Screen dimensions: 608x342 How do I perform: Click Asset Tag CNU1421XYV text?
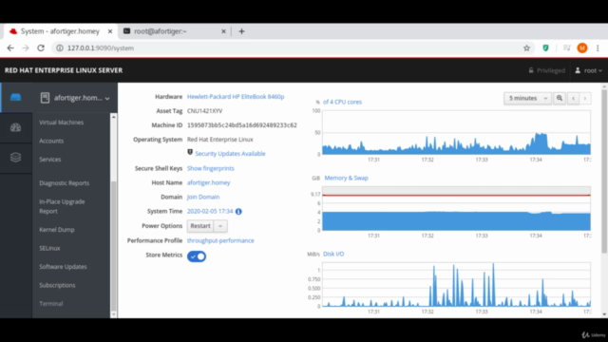coord(205,111)
